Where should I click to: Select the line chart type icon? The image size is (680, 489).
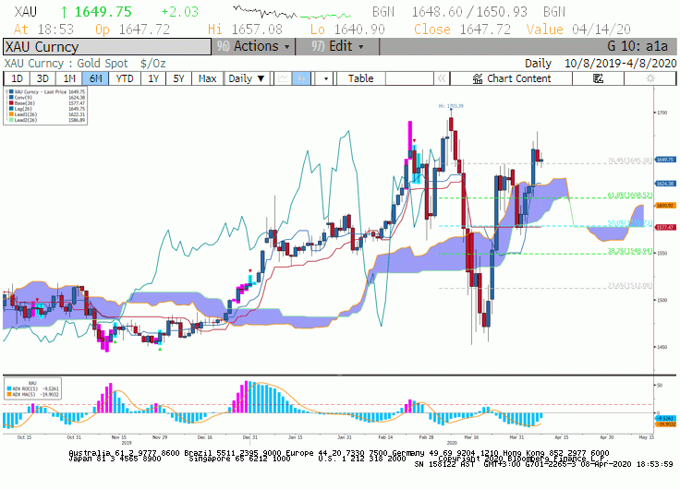pyautogui.click(x=283, y=78)
